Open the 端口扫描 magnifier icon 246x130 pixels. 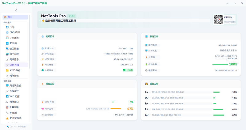click(7, 49)
